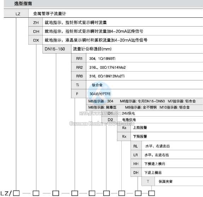Viewport: 203px width, 197px height.
Task: Pick the Ti titanium alloy code
Action: pyautogui.click(x=79, y=85)
